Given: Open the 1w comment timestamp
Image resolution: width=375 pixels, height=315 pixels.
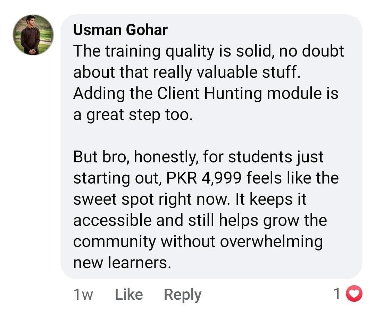Looking at the screenshot, I should coord(83,295).
